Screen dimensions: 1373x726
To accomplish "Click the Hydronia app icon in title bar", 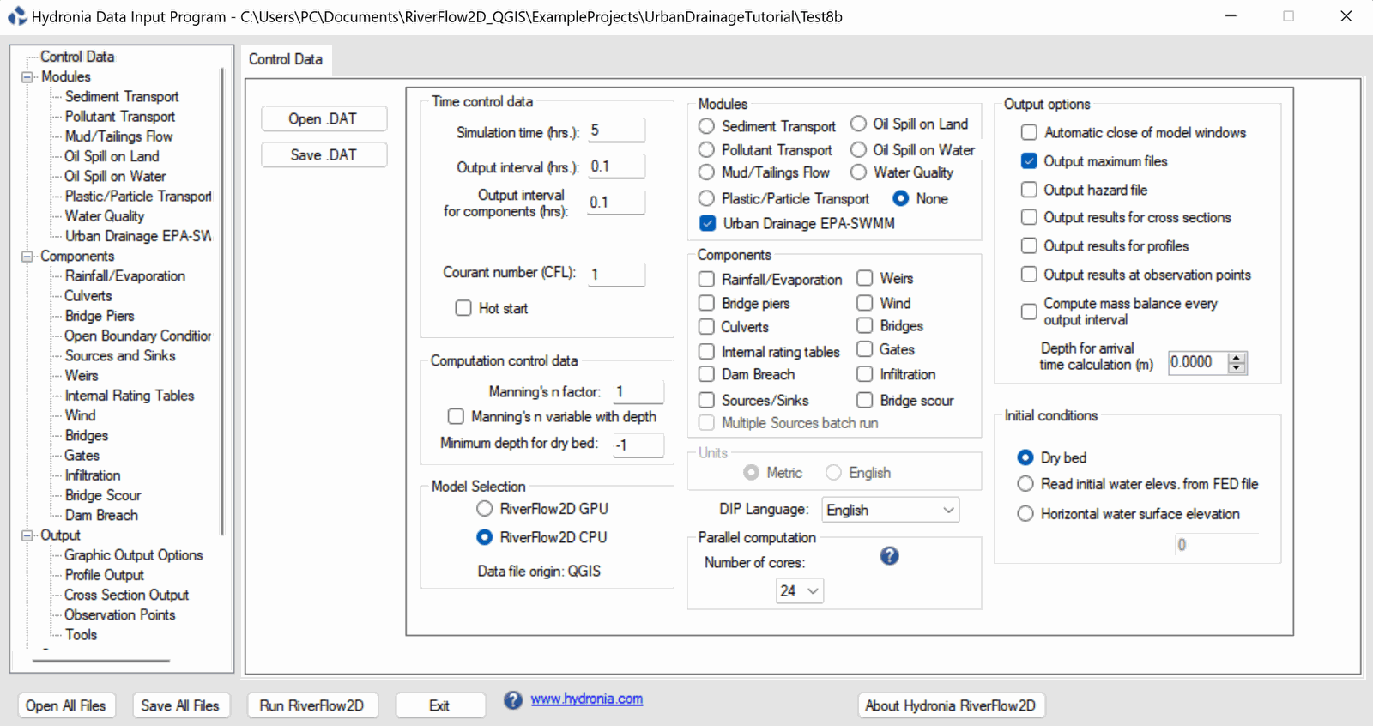I will coord(16,16).
